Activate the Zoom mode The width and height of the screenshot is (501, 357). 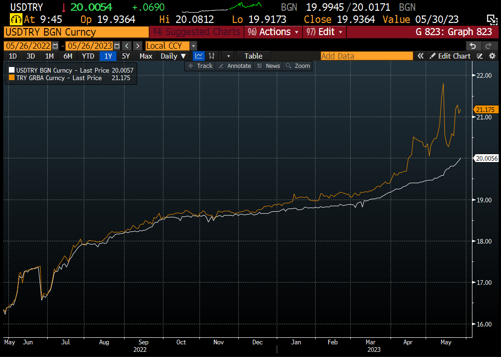click(x=298, y=66)
